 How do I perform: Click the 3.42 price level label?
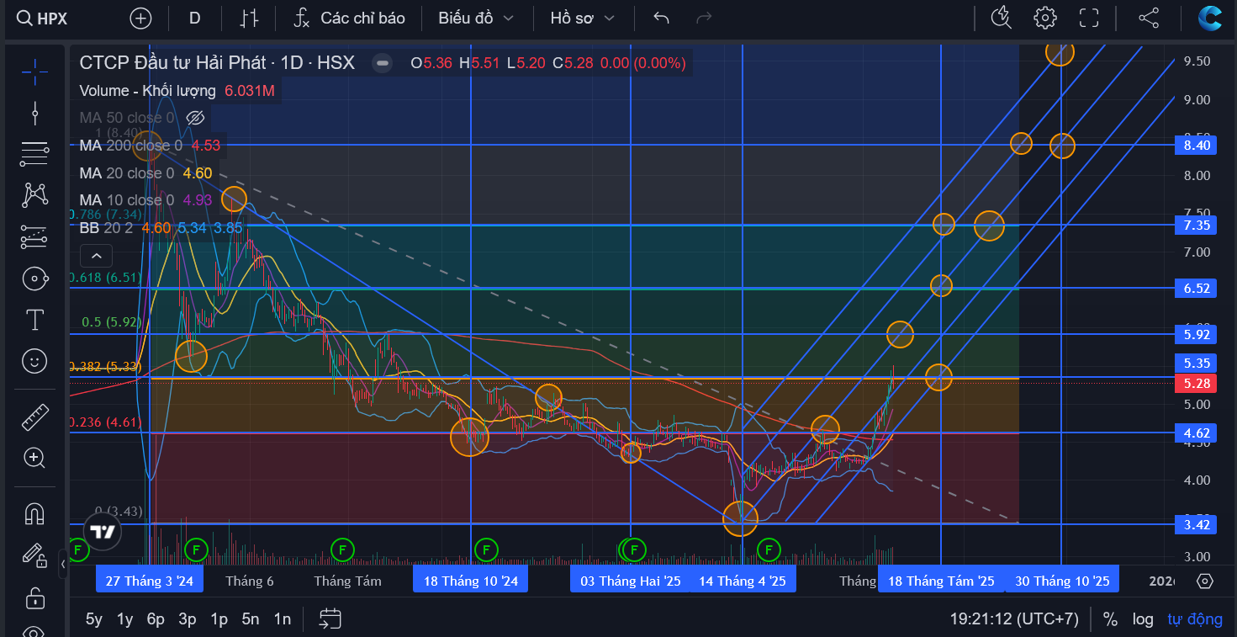coord(1197,524)
